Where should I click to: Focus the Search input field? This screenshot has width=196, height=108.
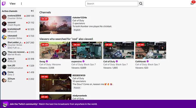click(112, 4)
